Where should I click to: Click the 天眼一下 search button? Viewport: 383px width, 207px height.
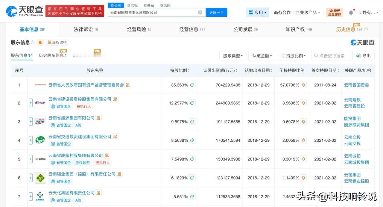pyautogui.click(x=216, y=13)
